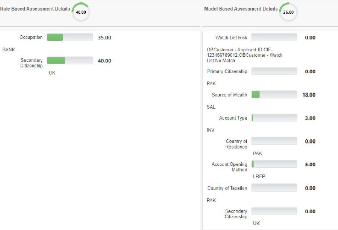This screenshot has height=230, width=338.
Task: Click the model-based Secondary Citizenship score bar
Action: point(274,211)
